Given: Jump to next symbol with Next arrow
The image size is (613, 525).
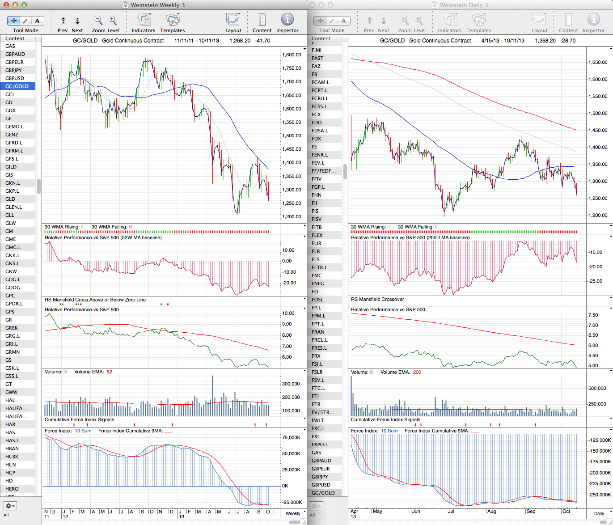Looking at the screenshot, I should point(77,21).
